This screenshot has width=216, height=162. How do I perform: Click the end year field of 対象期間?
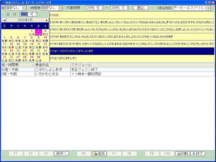(115, 8)
